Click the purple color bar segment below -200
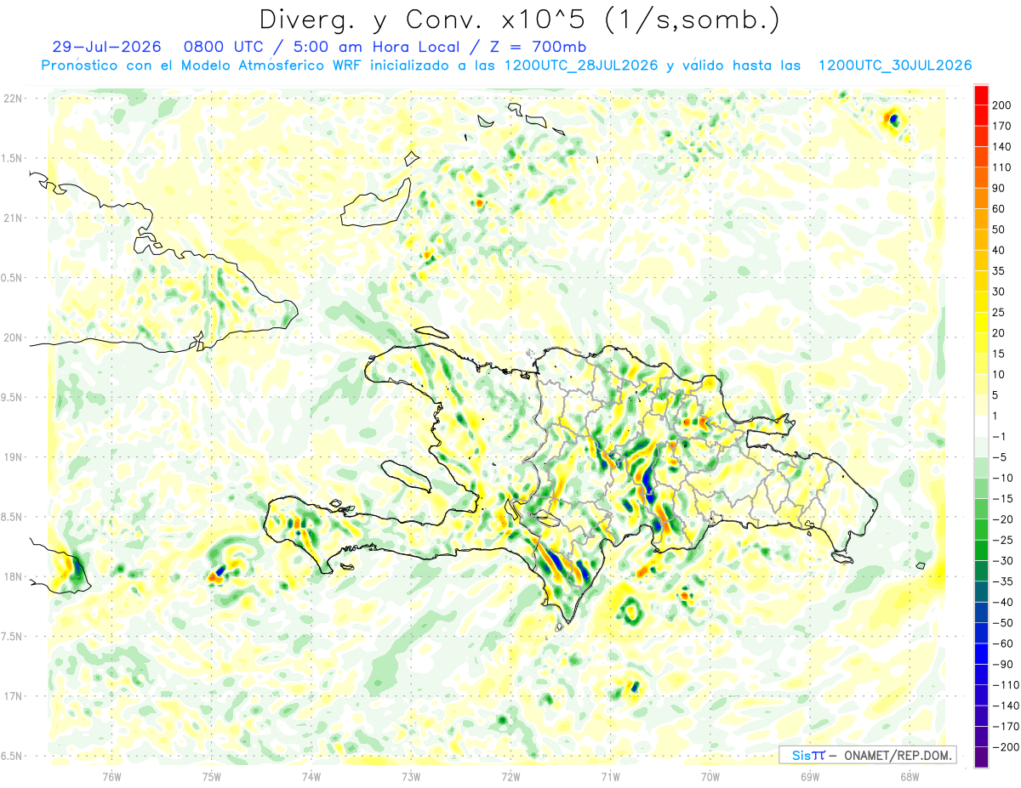The width and height of the screenshot is (1021, 788). click(981, 757)
